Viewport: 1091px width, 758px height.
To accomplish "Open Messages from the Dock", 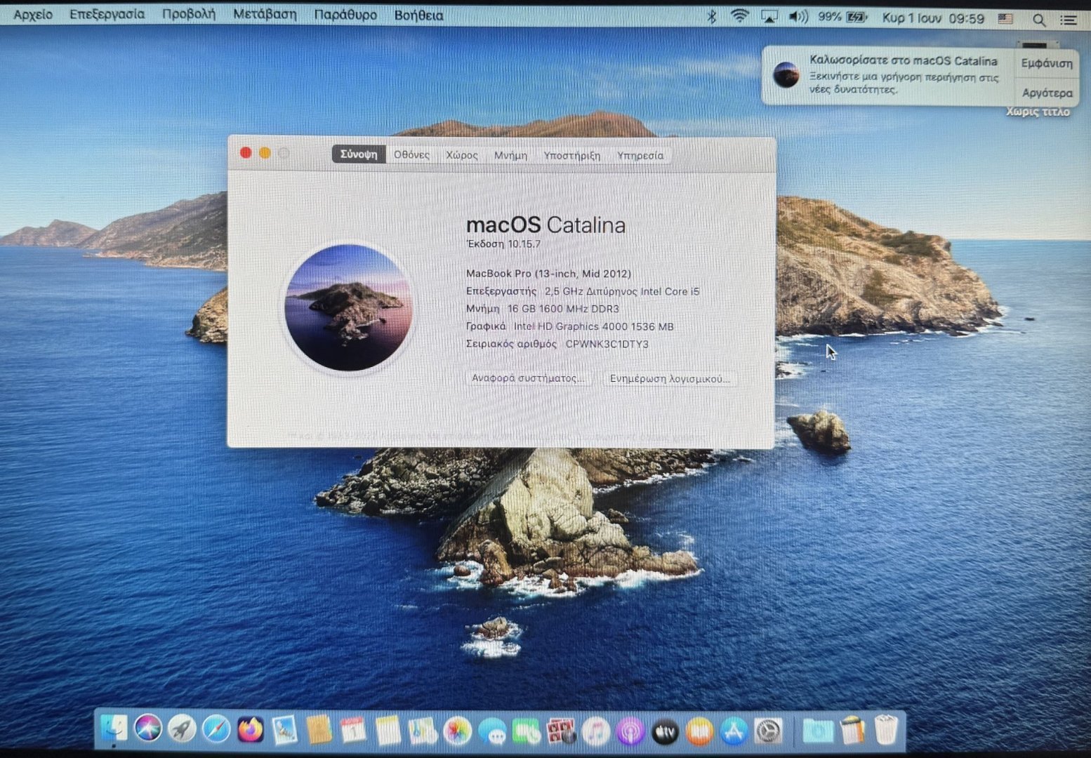I will (x=492, y=732).
